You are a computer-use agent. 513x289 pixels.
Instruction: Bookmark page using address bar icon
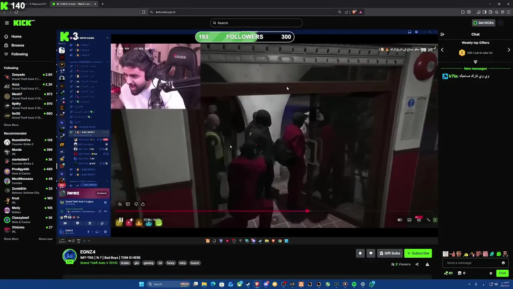tap(143, 12)
